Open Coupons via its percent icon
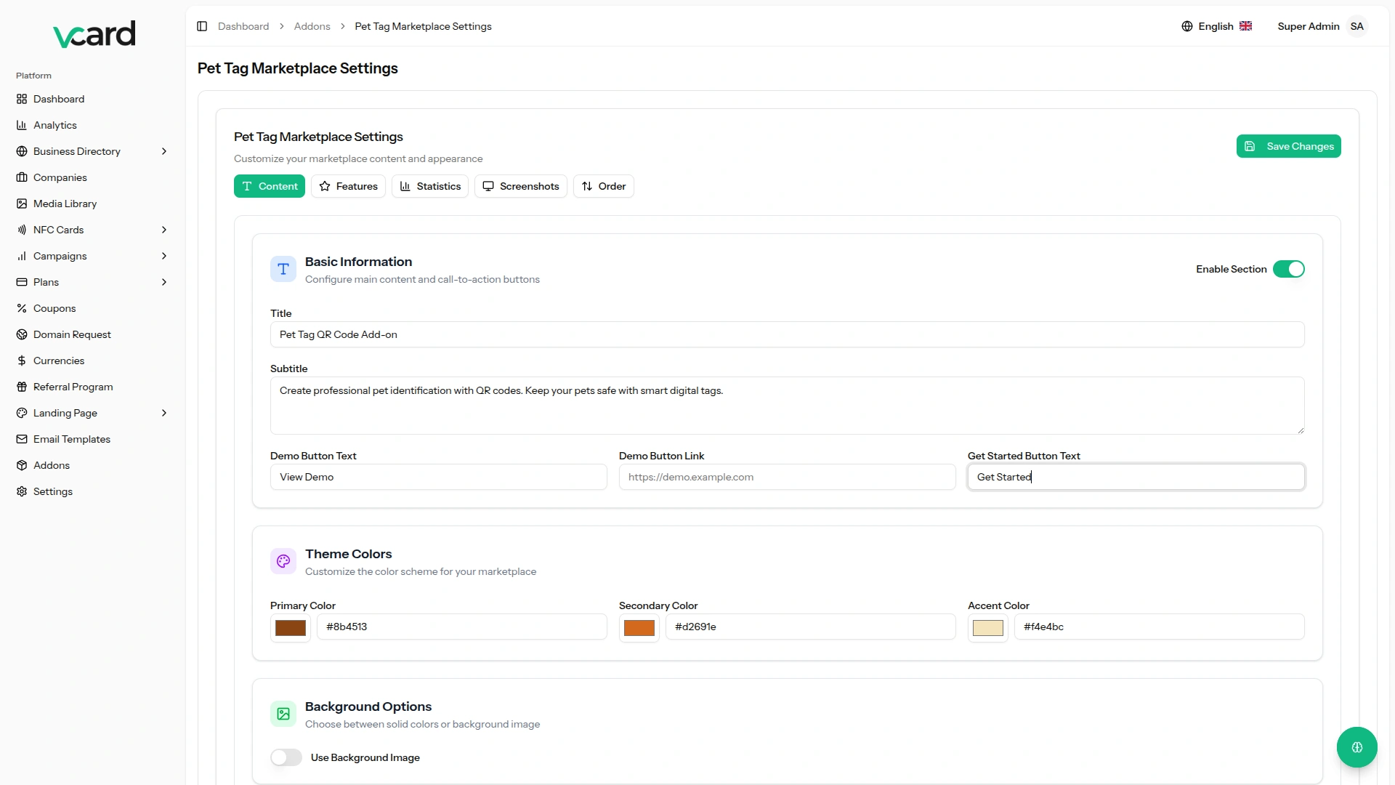 point(22,308)
